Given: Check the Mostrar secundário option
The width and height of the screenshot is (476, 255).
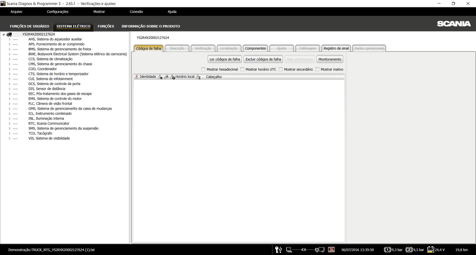Looking at the screenshot, I should pyautogui.click(x=281, y=69).
